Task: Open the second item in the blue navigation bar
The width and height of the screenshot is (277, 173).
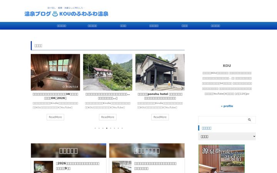Action: coord(92,26)
